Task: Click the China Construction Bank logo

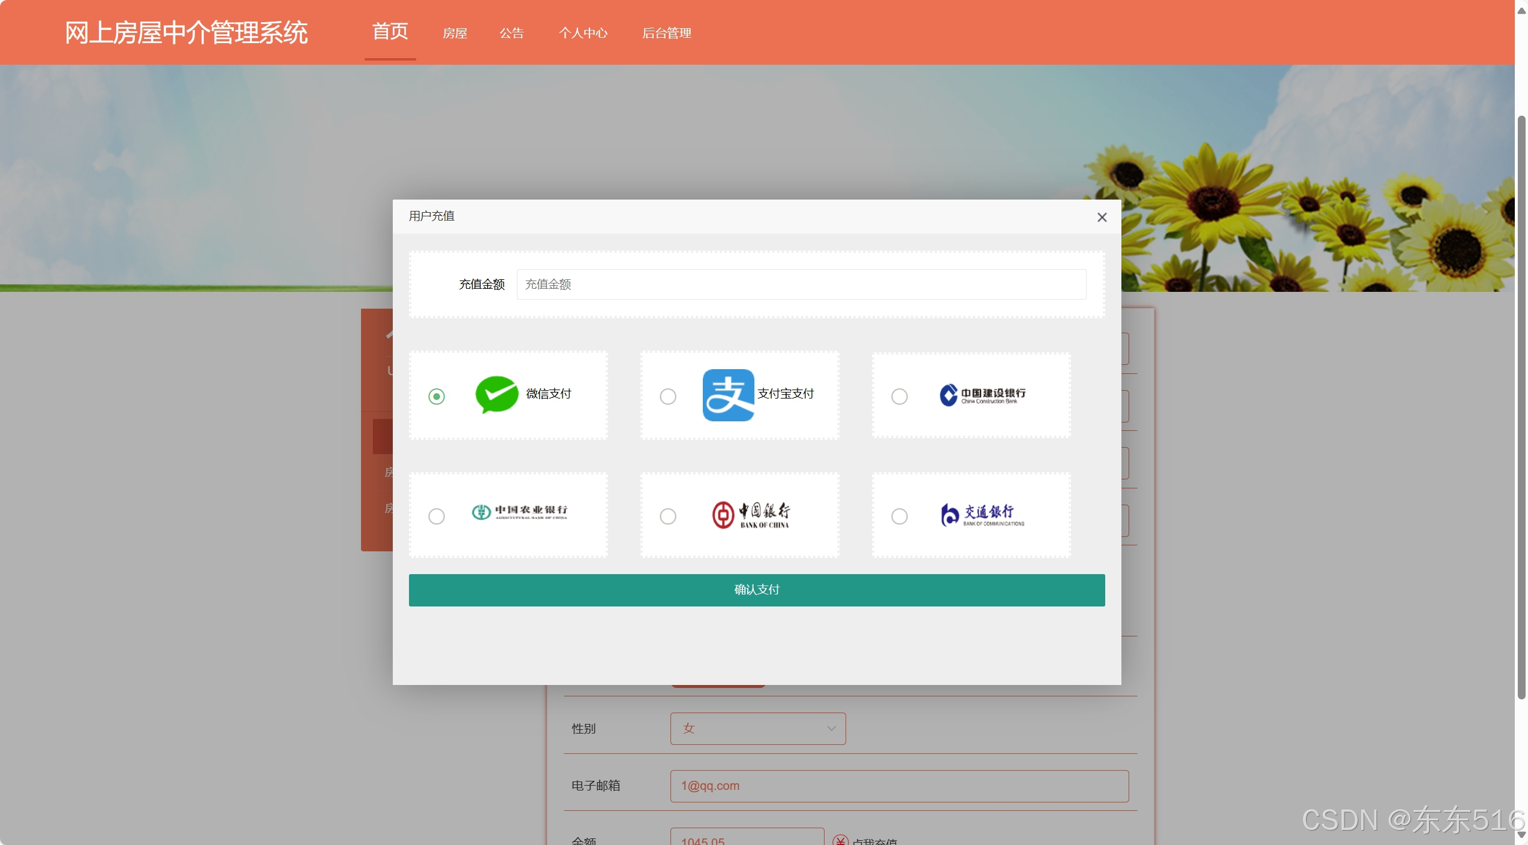Action: (982, 395)
